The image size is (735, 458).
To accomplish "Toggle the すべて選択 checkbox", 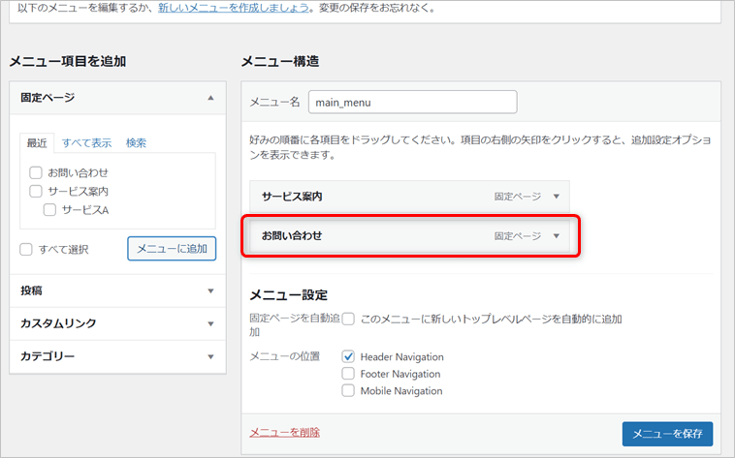I will click(x=26, y=249).
